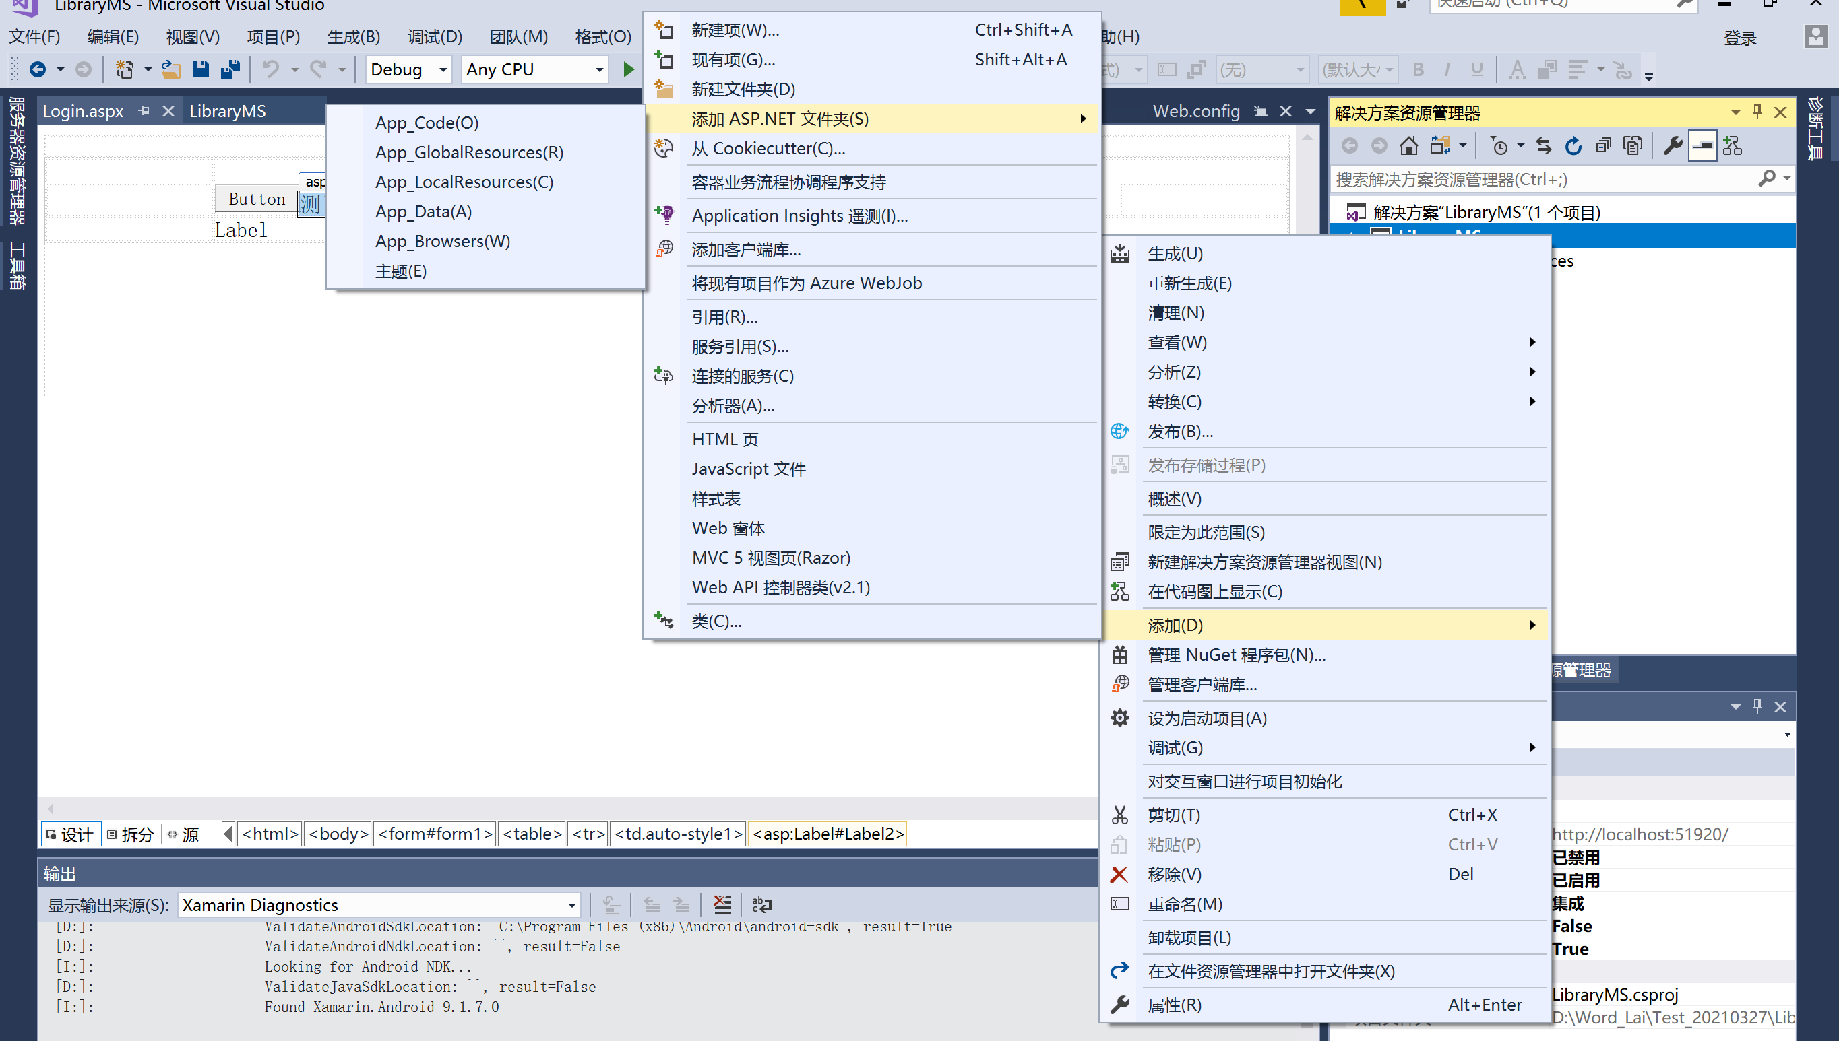Click <form#form1> breadcrumb tag
The image size is (1839, 1041).
point(435,834)
